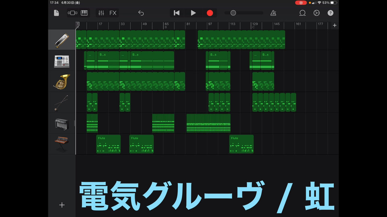This screenshot has height=217, width=387.
Task: Select electric piano region near bar 81
Action: (x=208, y=123)
